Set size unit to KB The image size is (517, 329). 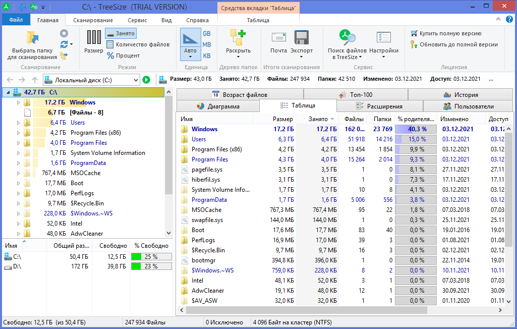(x=207, y=56)
